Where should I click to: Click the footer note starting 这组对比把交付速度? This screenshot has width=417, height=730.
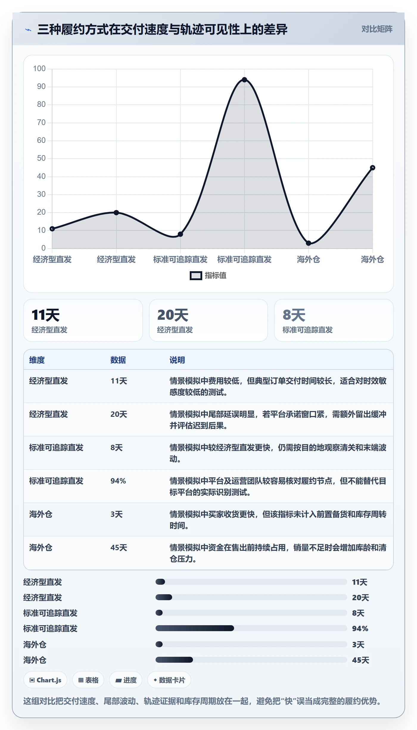coord(202,701)
